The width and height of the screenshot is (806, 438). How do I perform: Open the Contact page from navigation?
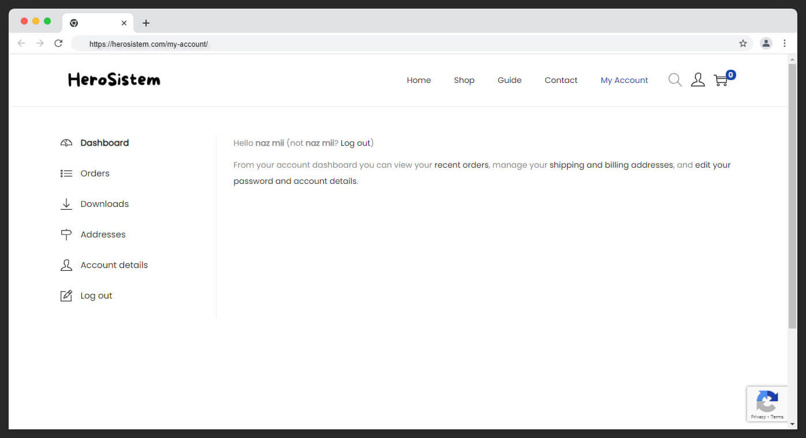(x=561, y=80)
